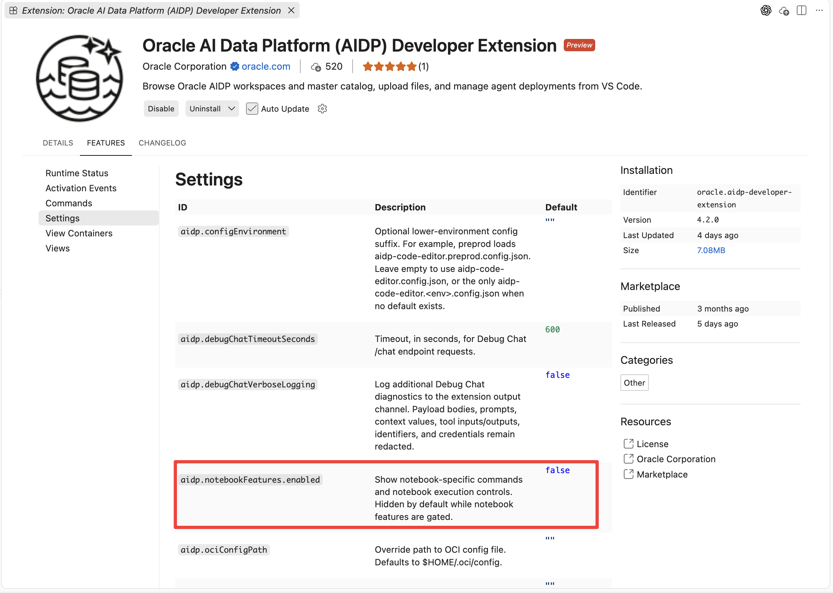Open the License resource link

652,444
